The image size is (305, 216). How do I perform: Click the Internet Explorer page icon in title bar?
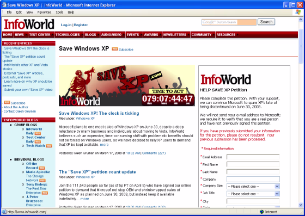point(4,5)
